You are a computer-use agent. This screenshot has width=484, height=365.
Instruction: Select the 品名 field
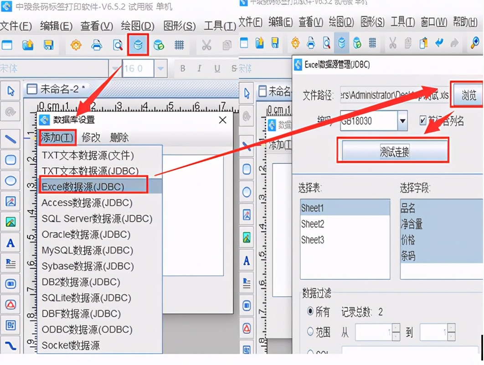442,208
